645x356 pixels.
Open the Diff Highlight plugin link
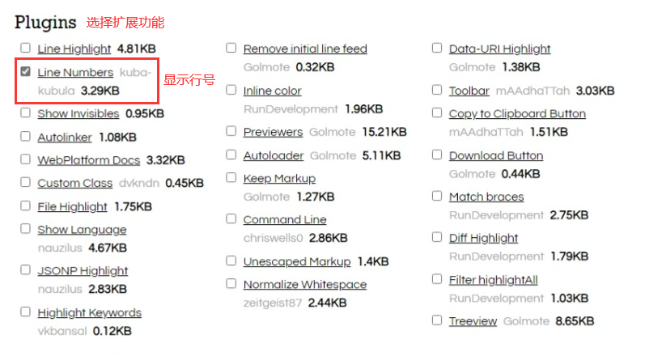pyautogui.click(x=483, y=238)
